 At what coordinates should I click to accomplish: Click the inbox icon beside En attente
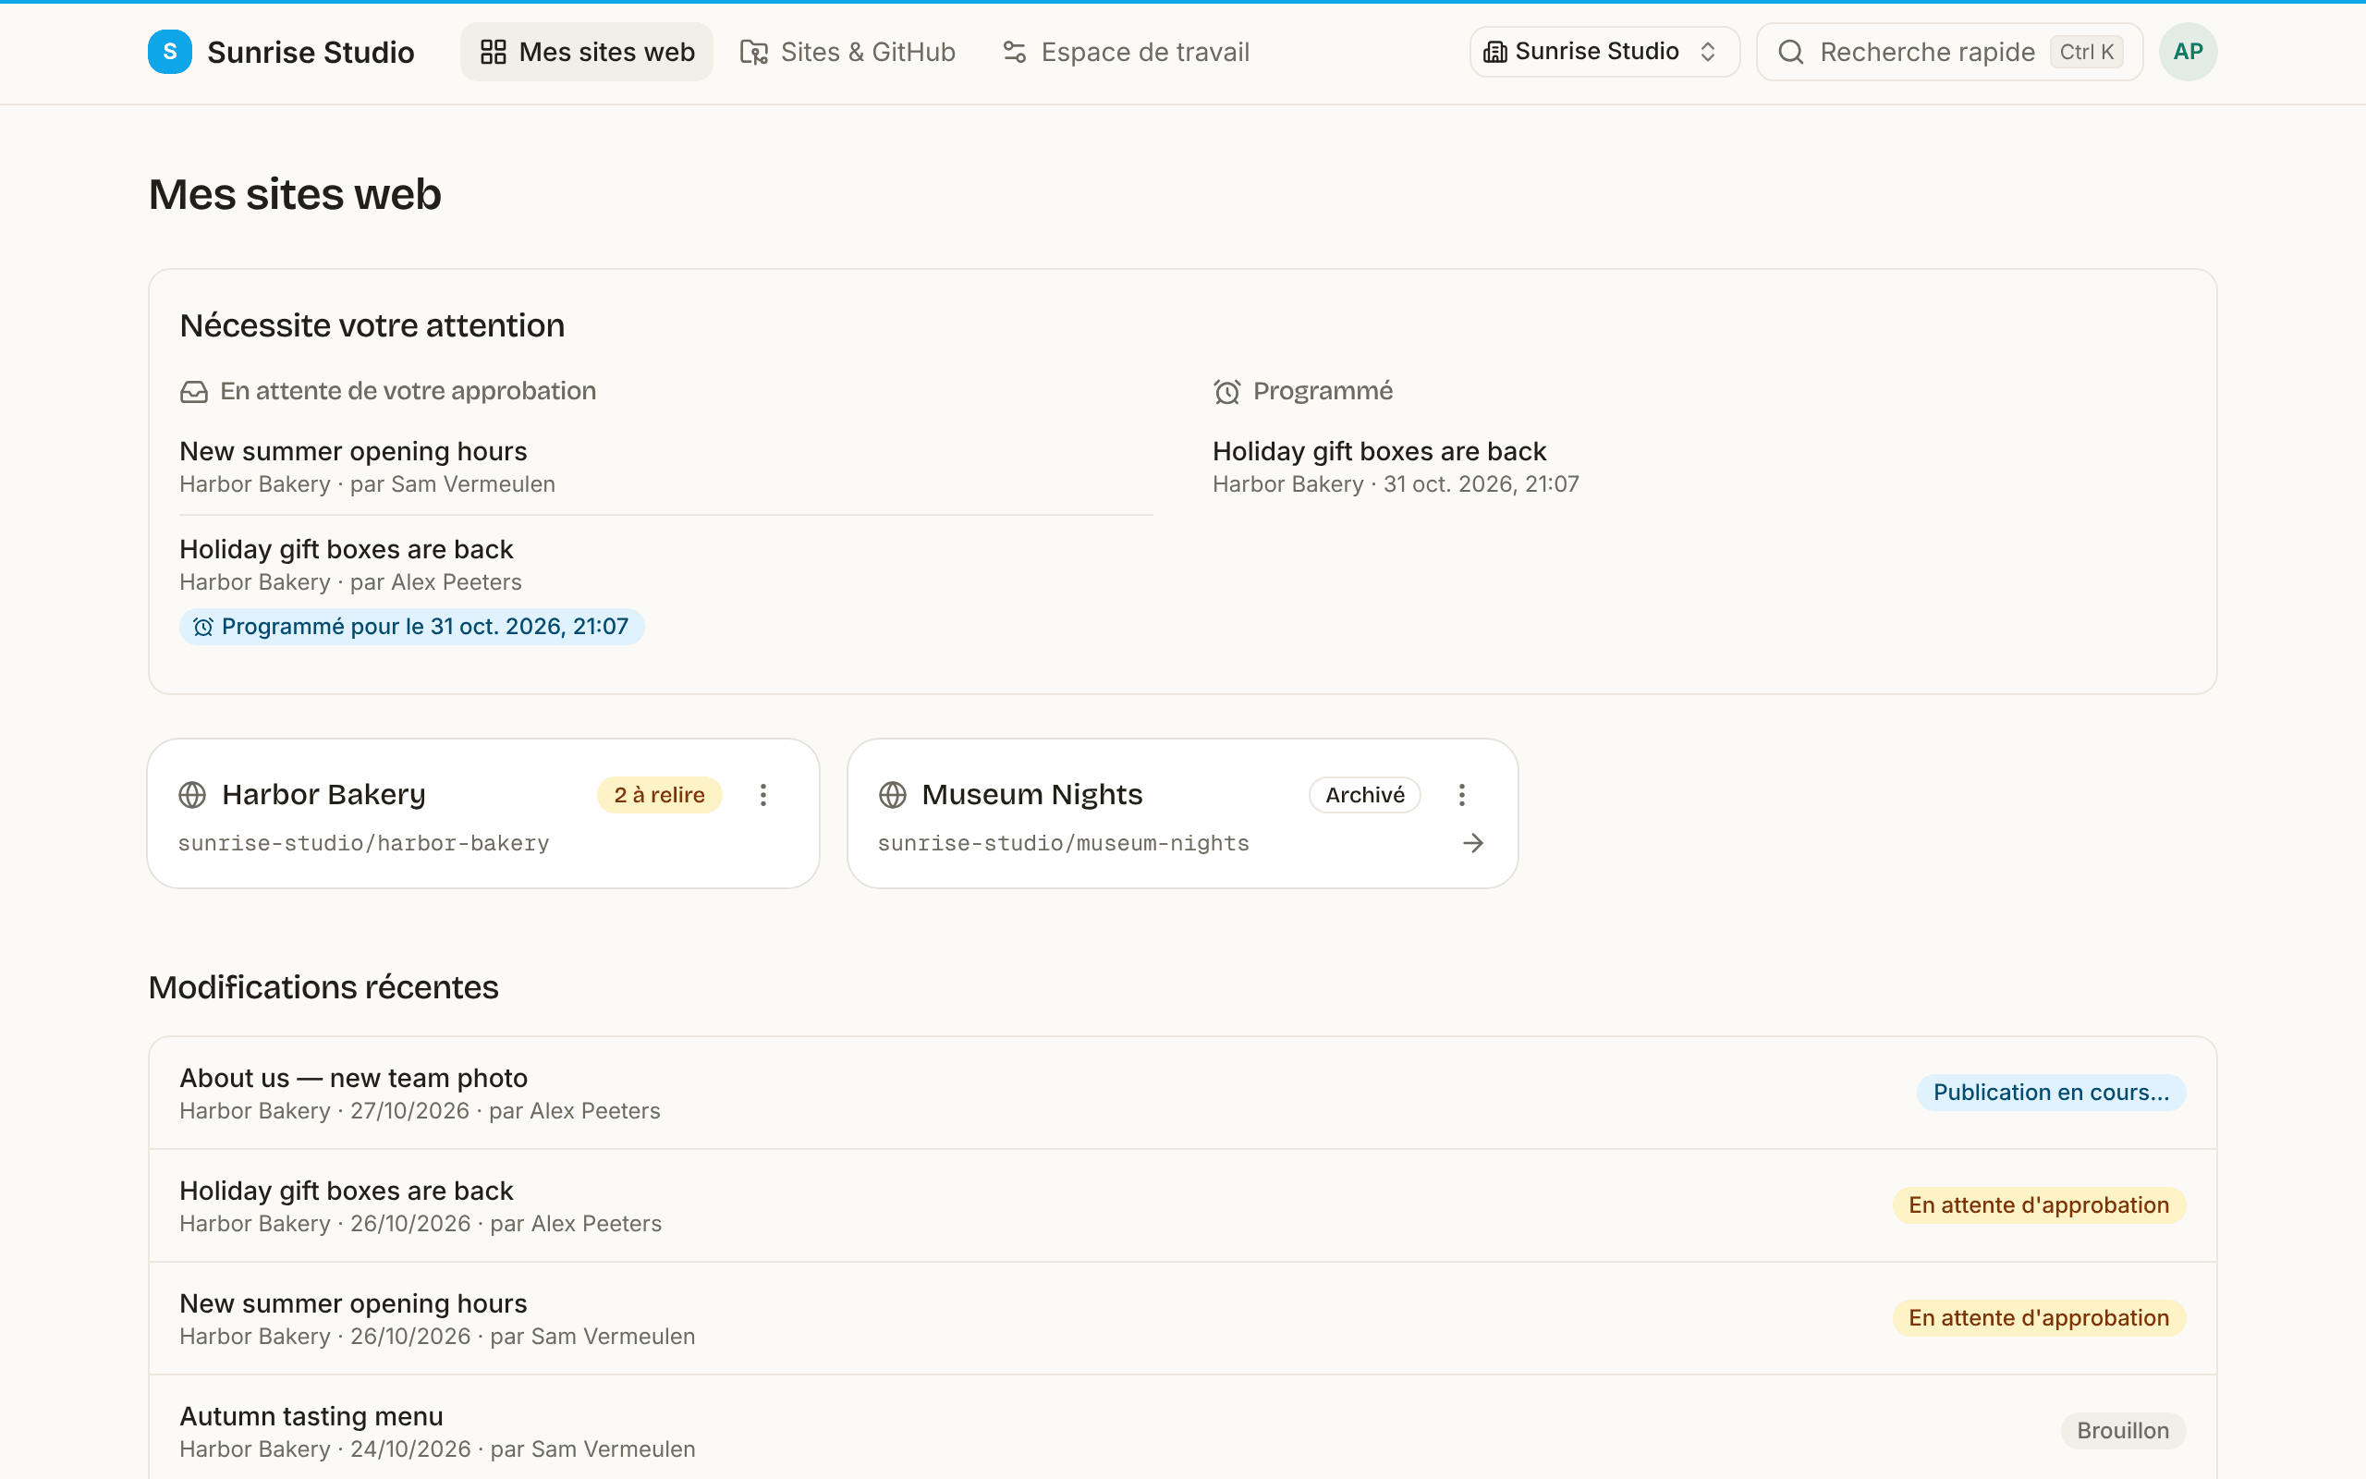tap(193, 391)
